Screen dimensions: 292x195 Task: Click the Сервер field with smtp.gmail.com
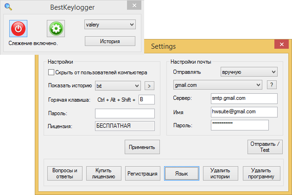tap(244, 98)
